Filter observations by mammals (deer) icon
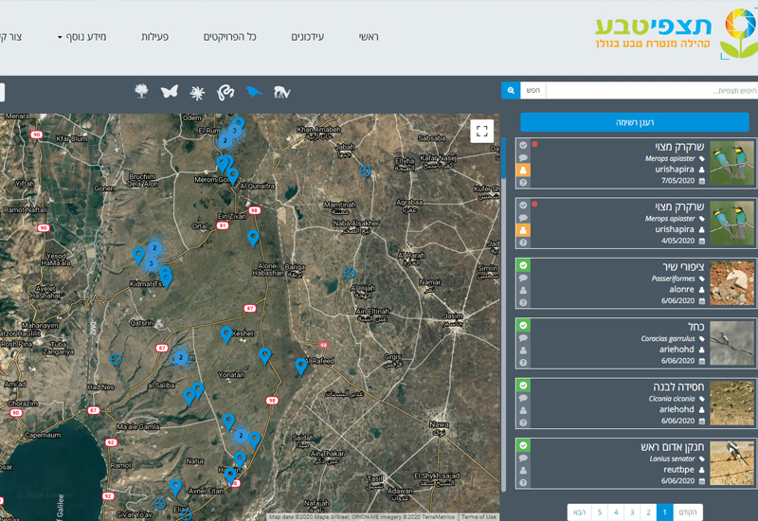 pyautogui.click(x=282, y=91)
